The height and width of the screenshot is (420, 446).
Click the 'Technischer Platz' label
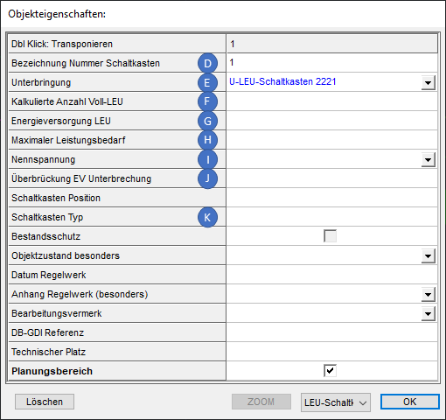pos(48,352)
